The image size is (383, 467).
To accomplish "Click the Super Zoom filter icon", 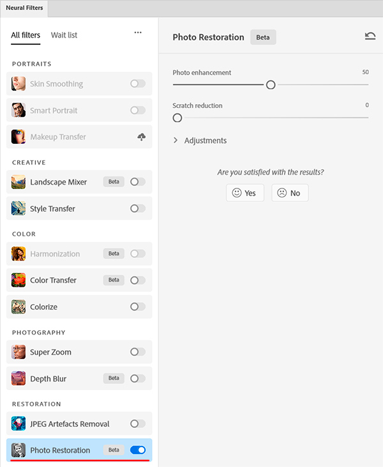I will [x=19, y=352].
